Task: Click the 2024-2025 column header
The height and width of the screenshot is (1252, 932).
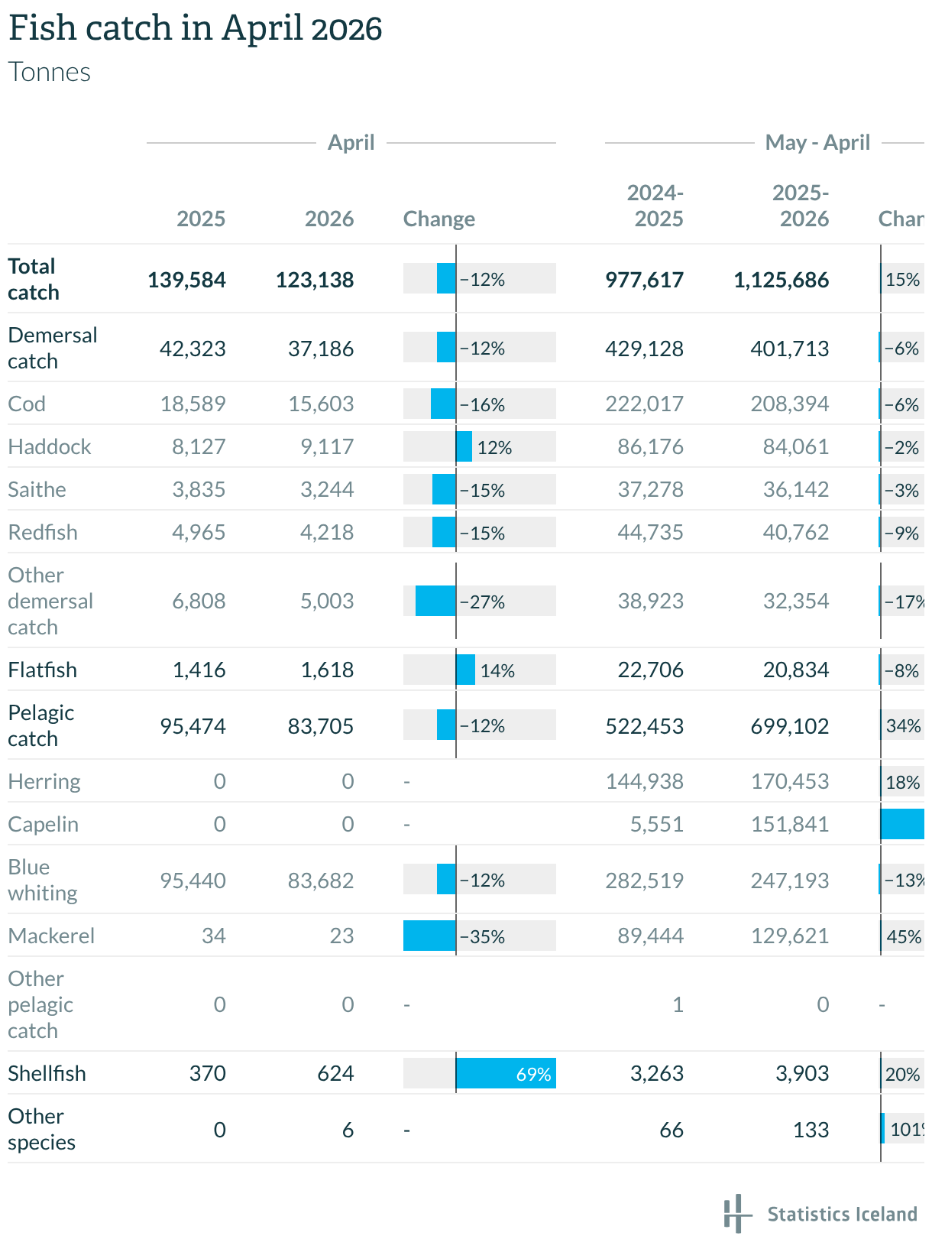Action: pos(655,206)
